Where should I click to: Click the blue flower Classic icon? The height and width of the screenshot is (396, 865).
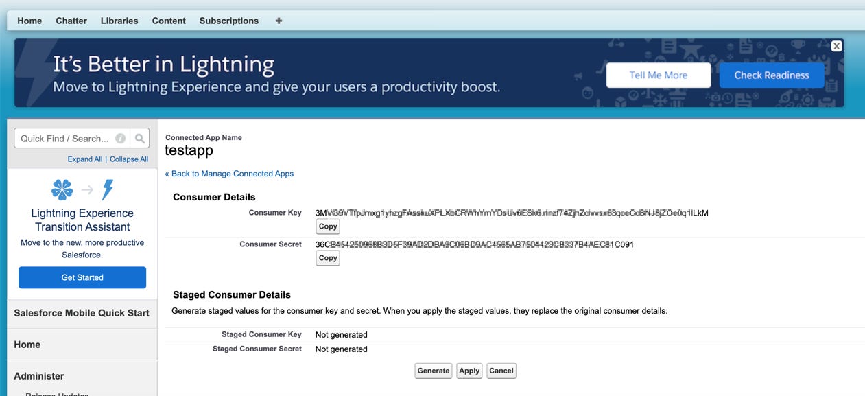click(x=62, y=190)
